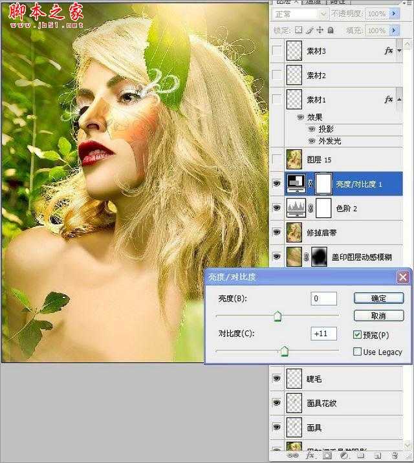414x463 pixels.
Task: Hide the 睫毛 layer eye
Action: tap(277, 378)
